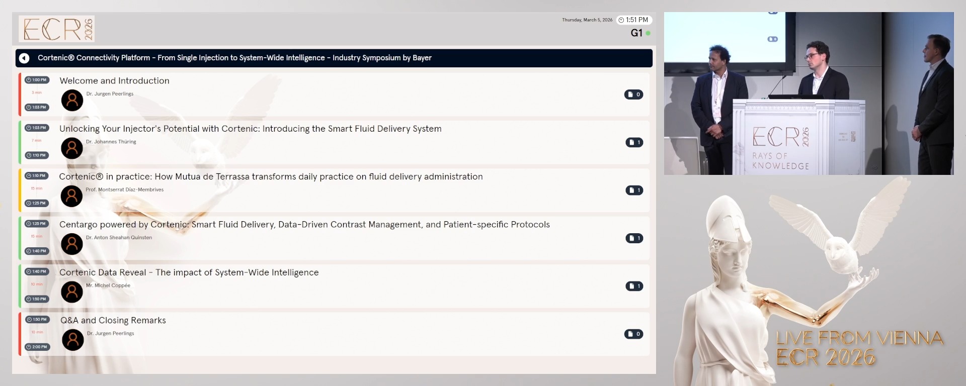The image size is (966, 386).
Task: Click Dr. Anton Sheahan Quinsten's name
Action: pos(119,238)
